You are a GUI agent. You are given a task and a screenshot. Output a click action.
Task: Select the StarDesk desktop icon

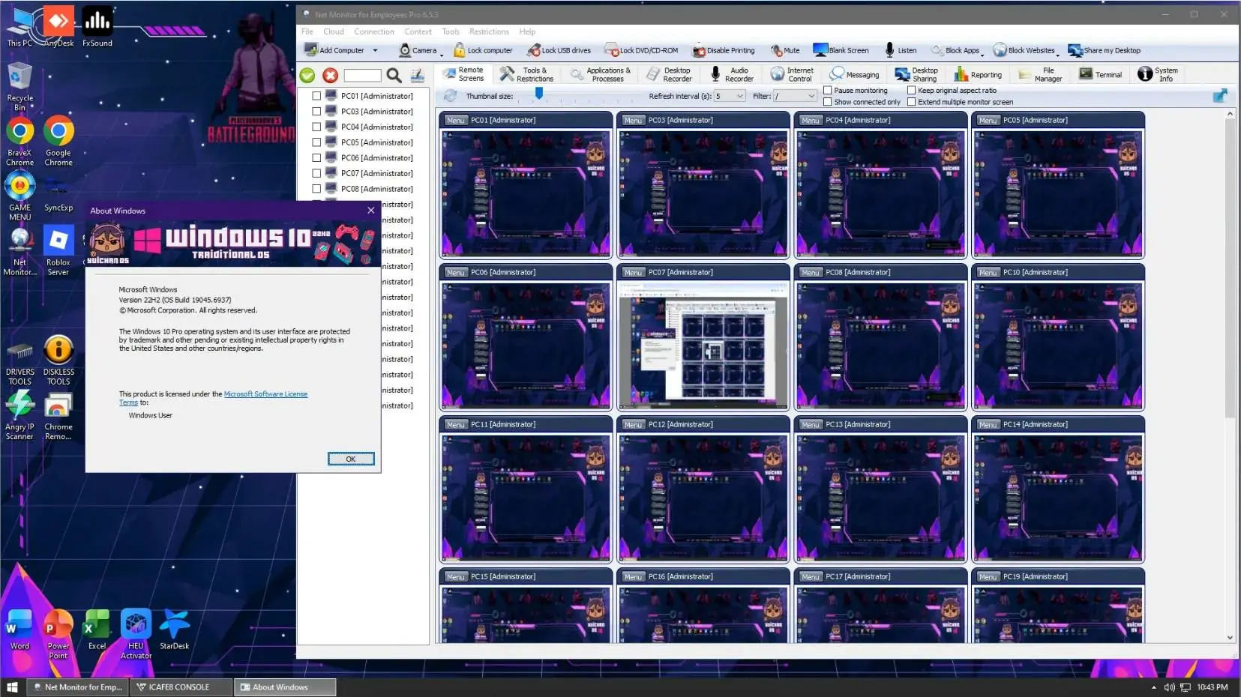174,630
